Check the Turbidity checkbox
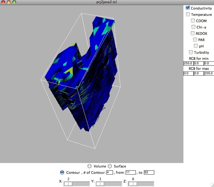This screenshot has height=187, width=214. tap(191, 52)
